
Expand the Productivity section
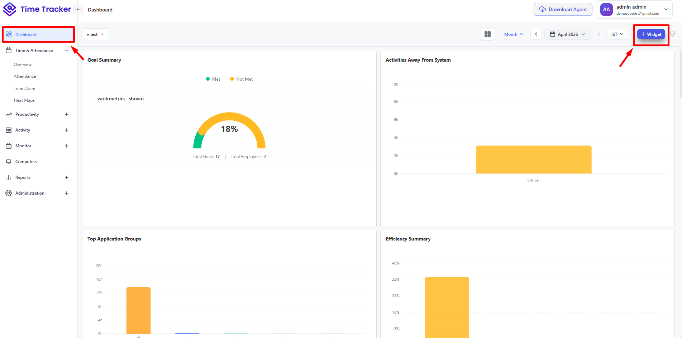click(x=67, y=114)
